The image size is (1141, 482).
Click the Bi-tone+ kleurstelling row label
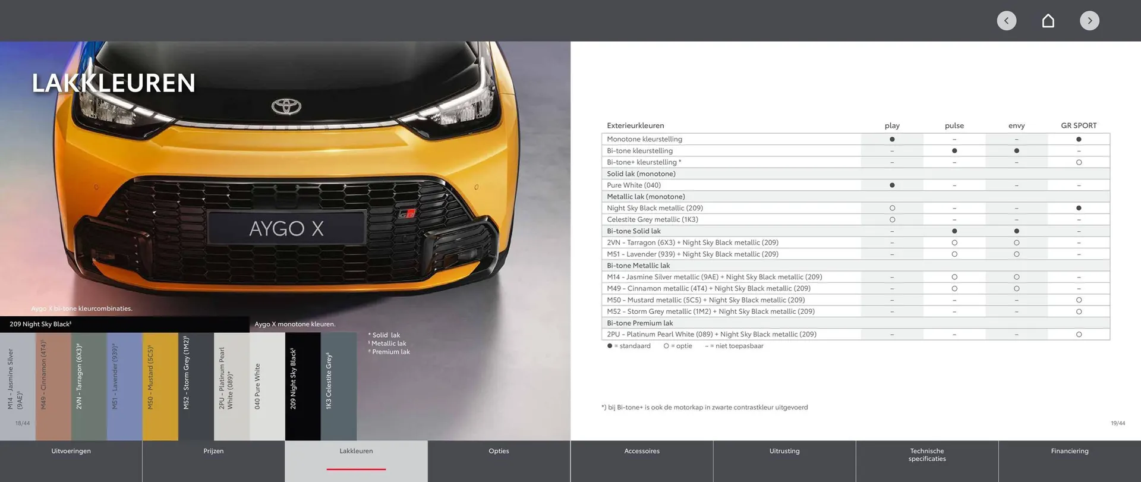(x=644, y=162)
